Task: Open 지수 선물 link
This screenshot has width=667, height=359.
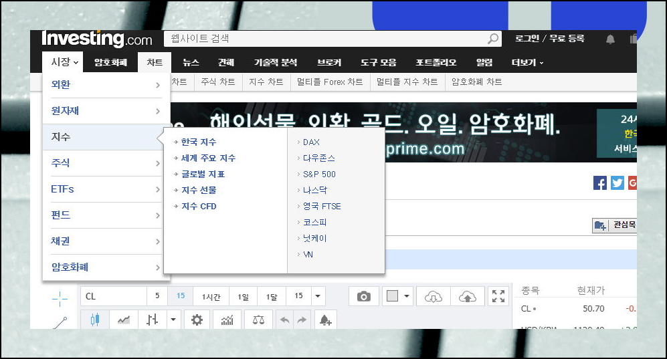Action: (x=199, y=191)
